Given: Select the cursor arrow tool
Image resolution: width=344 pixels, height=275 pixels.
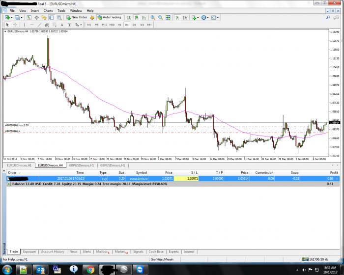Looking at the screenshot, I should pyautogui.click(x=7, y=25).
